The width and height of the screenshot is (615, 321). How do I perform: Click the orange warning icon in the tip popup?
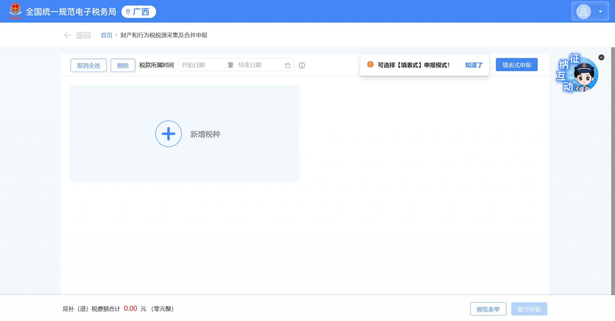tap(370, 65)
